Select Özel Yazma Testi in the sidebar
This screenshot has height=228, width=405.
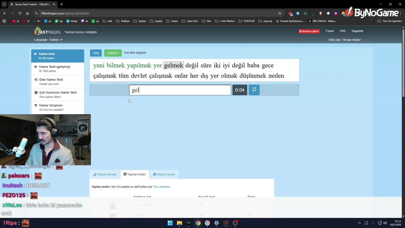(x=58, y=82)
